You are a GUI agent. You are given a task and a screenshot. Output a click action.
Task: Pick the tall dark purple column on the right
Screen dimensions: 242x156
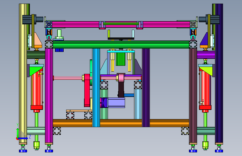[x=219, y=73]
